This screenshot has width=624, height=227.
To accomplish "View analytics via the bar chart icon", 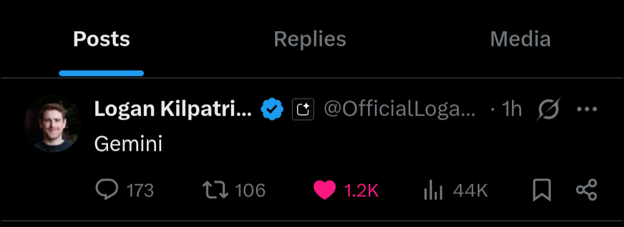I will pos(433,190).
